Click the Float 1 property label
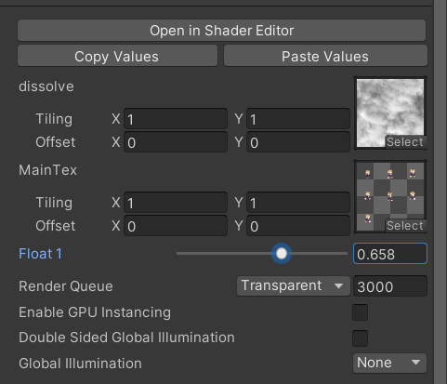 coord(41,254)
